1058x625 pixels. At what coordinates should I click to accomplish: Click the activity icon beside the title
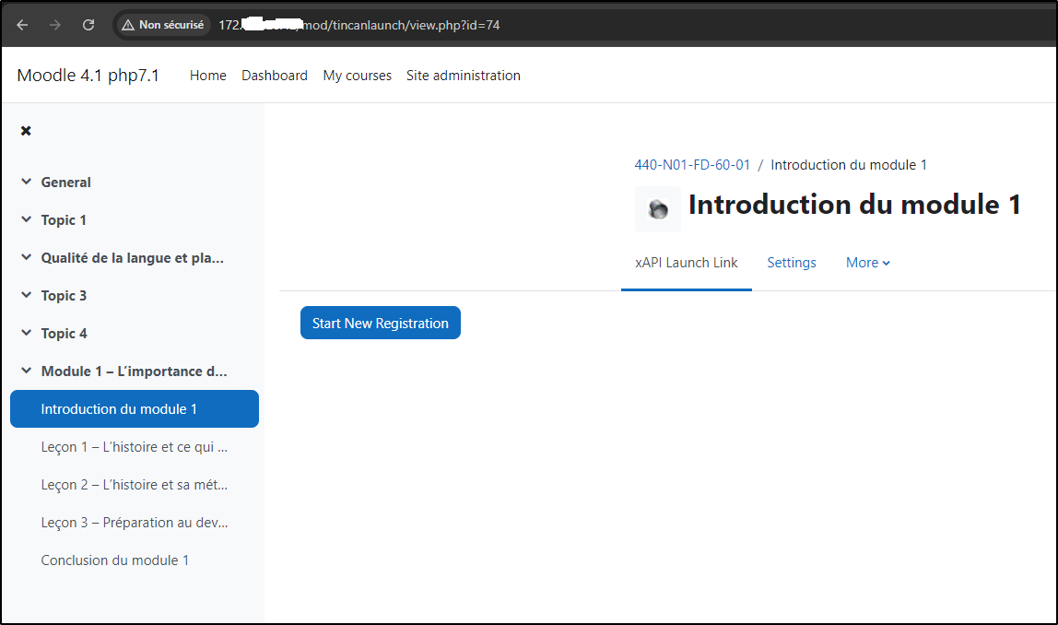658,209
